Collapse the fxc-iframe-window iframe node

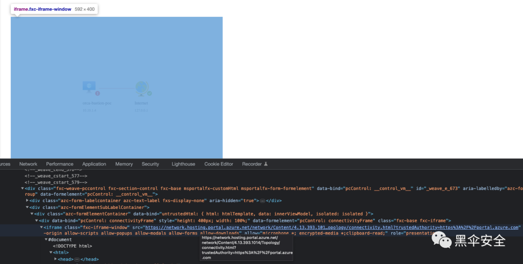tap(41, 227)
